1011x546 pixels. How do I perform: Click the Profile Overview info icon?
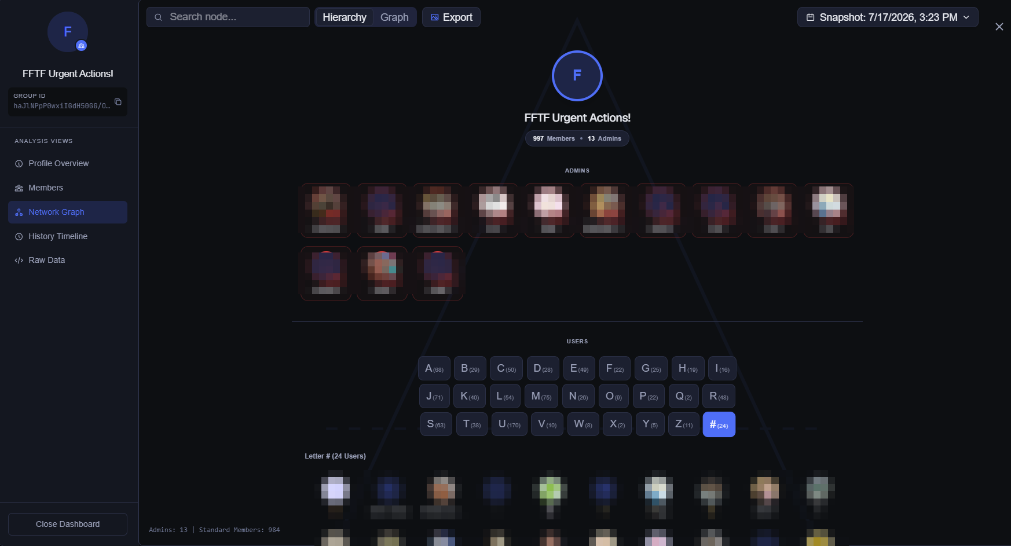point(19,164)
